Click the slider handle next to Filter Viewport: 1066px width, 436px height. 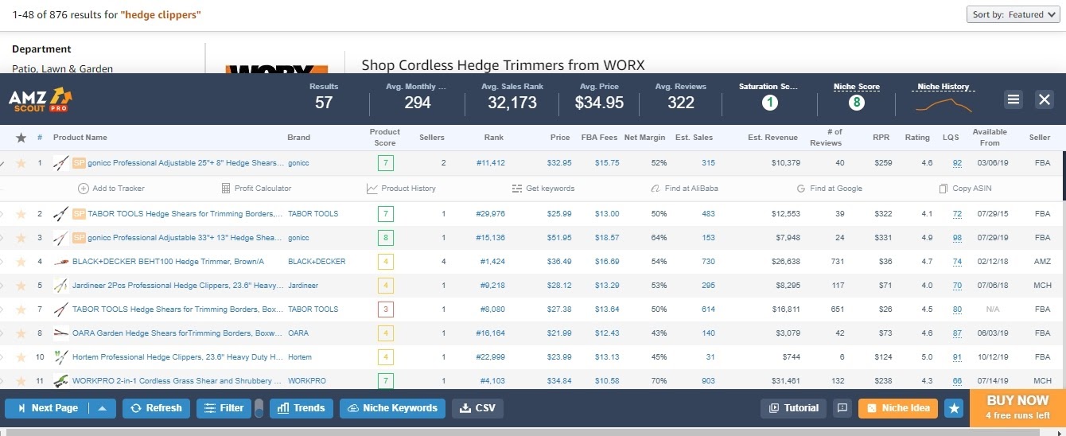259,409
